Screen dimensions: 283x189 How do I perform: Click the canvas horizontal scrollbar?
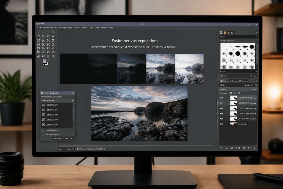(137, 145)
